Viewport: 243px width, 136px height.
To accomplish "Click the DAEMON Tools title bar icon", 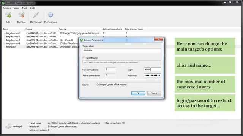I will tap(3, 3).
